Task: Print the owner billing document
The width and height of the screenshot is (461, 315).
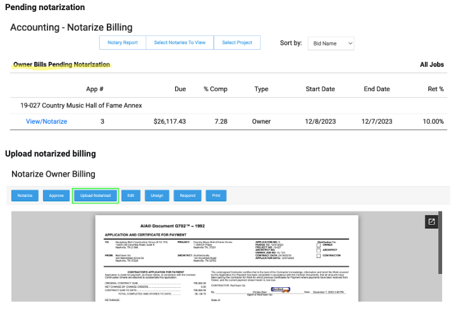Action: click(216, 196)
